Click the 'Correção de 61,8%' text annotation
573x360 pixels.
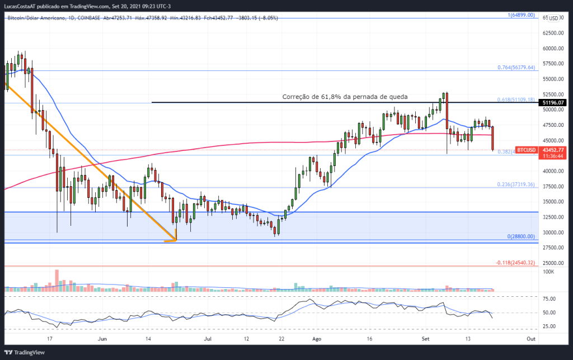tap(344, 96)
